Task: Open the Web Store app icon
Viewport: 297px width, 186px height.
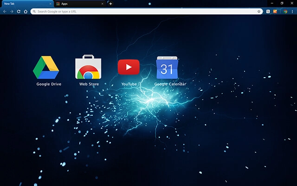Action: [x=88, y=67]
